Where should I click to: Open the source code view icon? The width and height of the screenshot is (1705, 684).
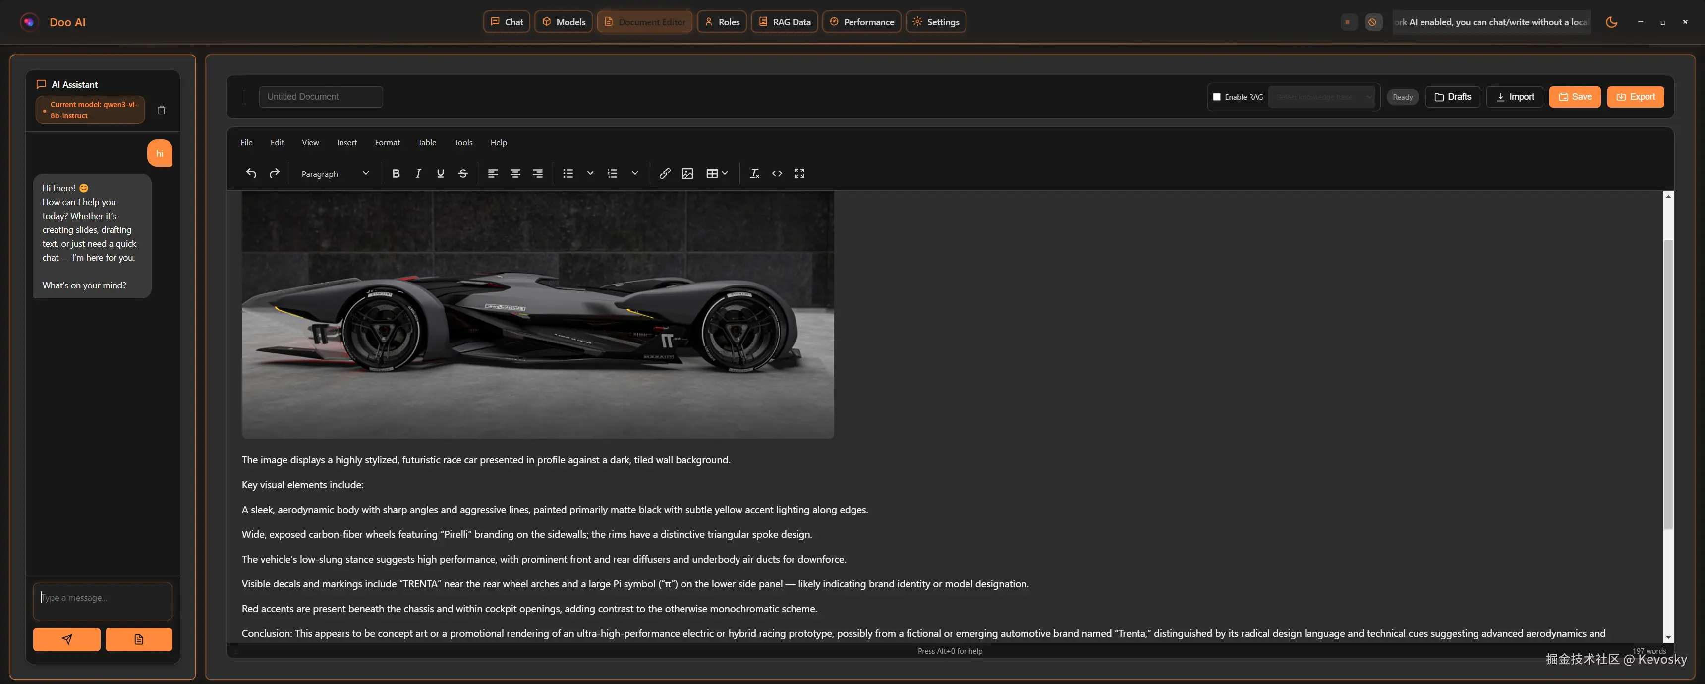click(776, 173)
